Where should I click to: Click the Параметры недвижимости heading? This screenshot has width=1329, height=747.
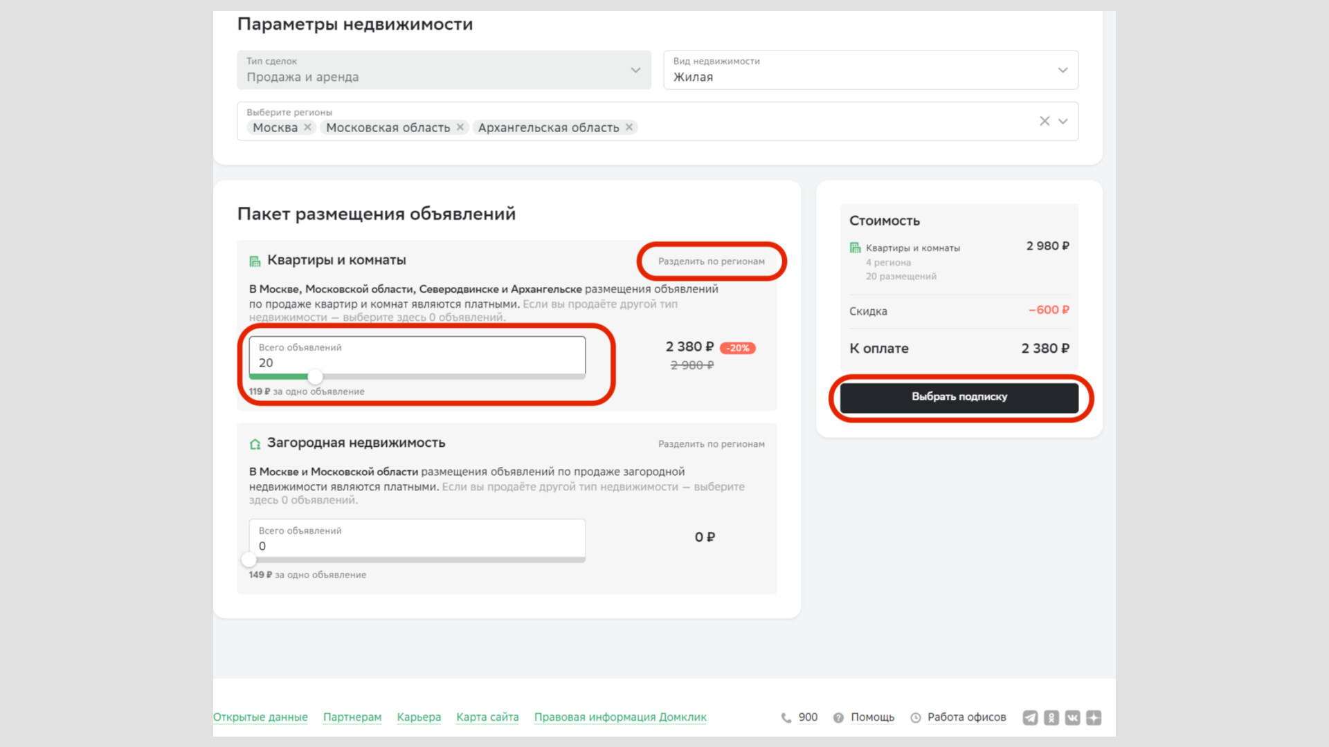tap(355, 24)
